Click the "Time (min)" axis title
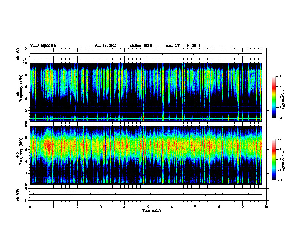The image size is (300, 232). click(152, 210)
